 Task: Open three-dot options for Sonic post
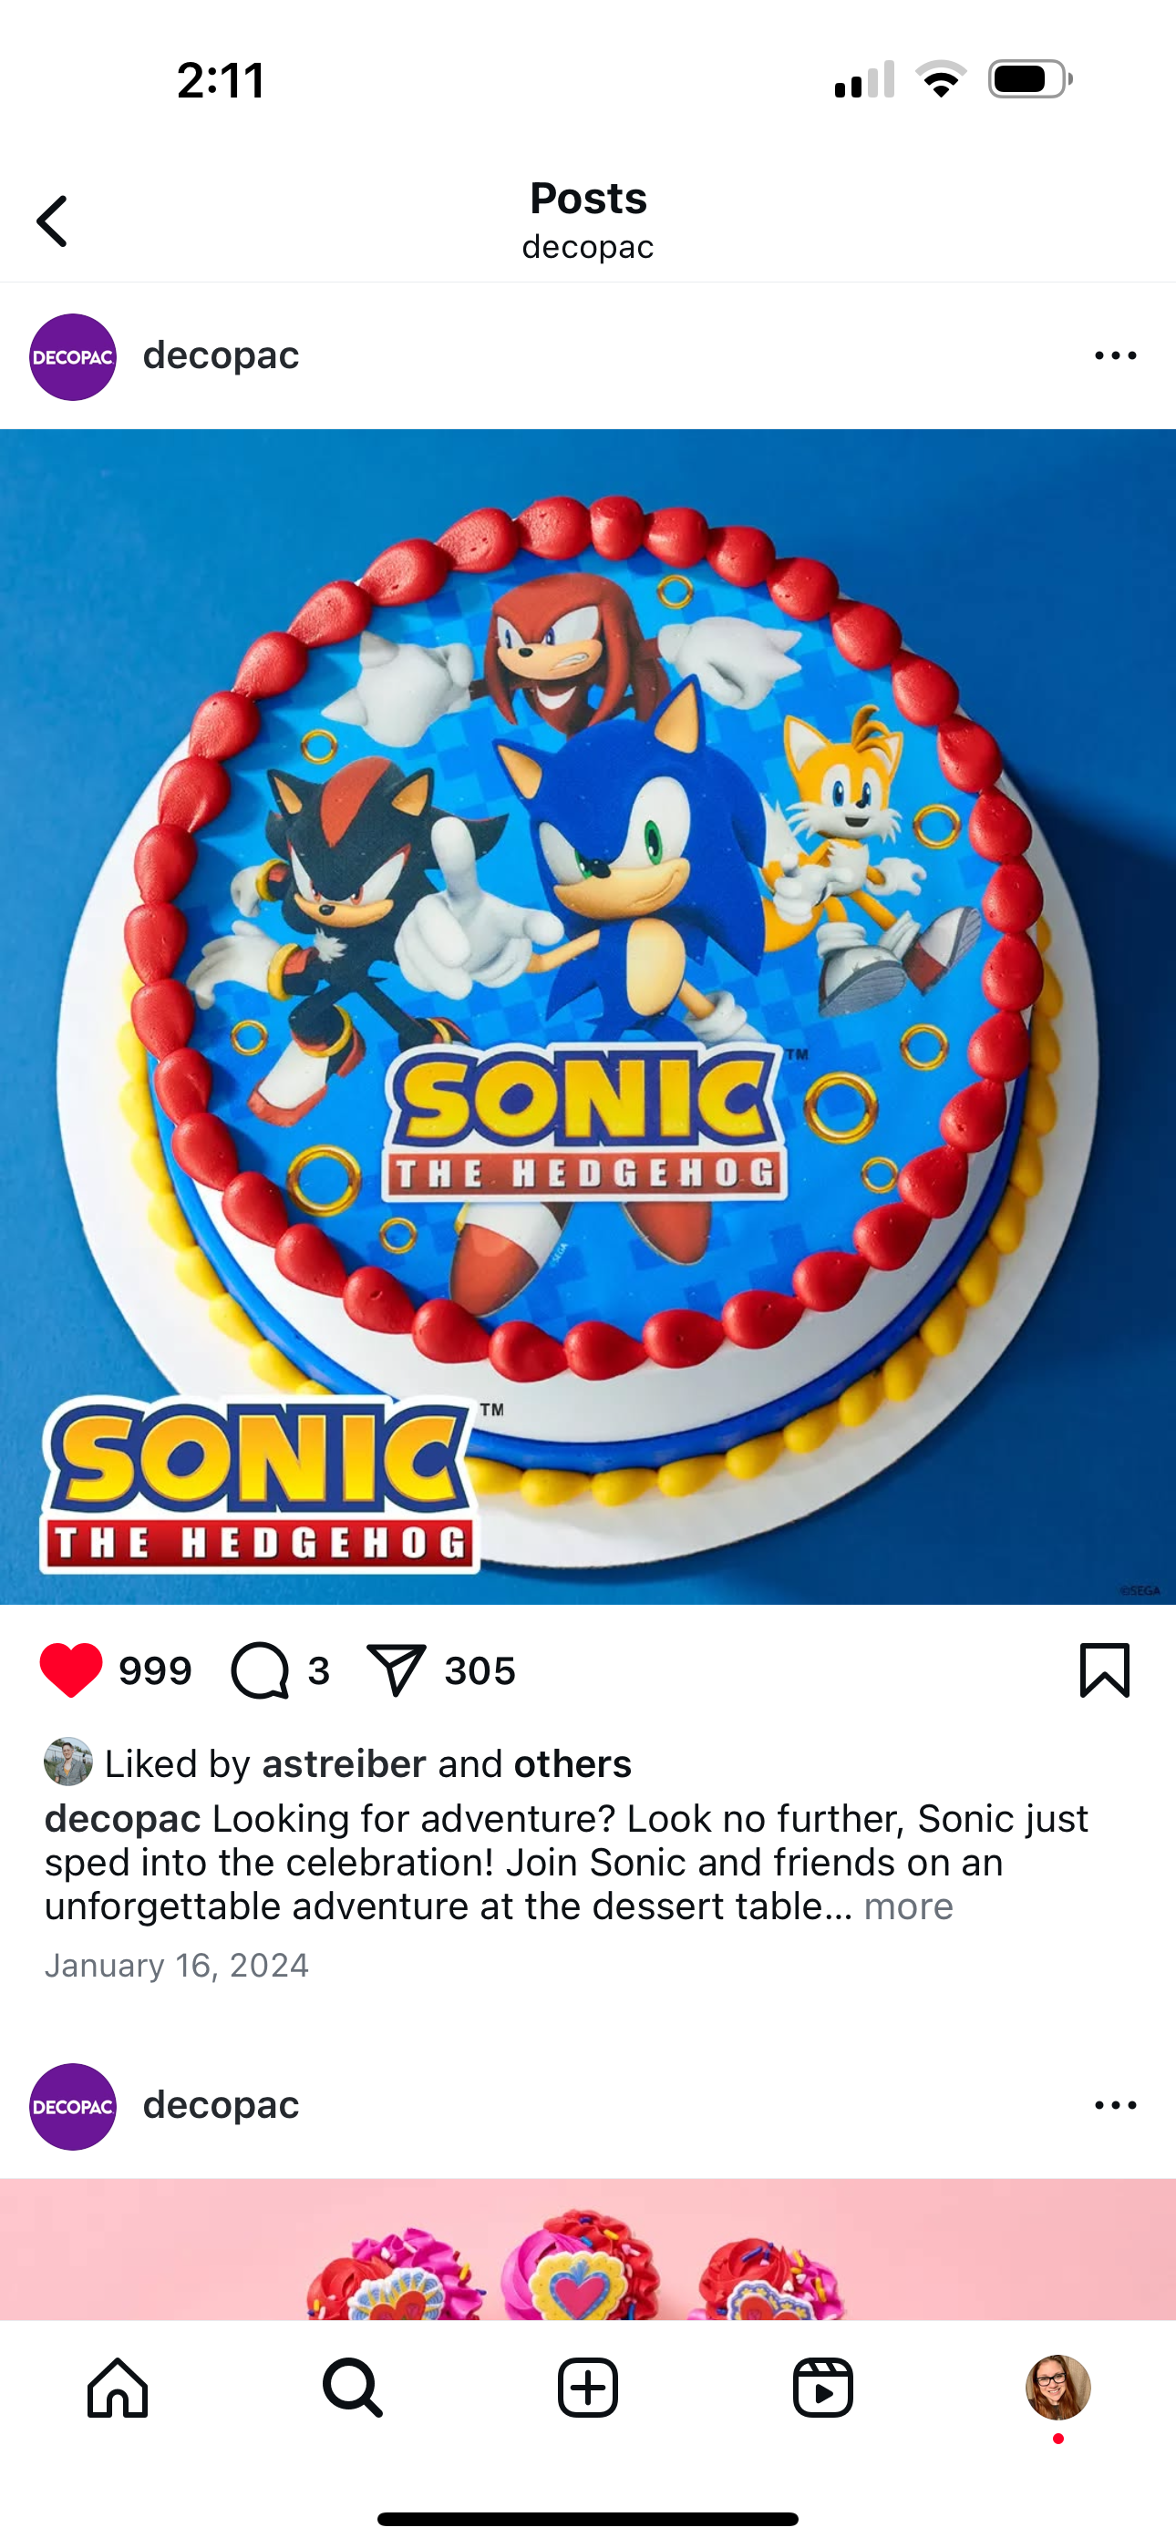point(1116,356)
